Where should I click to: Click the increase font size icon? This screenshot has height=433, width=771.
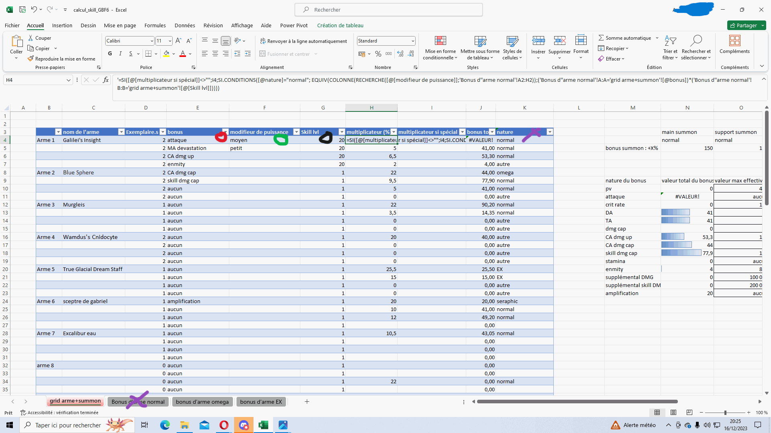coord(178,41)
